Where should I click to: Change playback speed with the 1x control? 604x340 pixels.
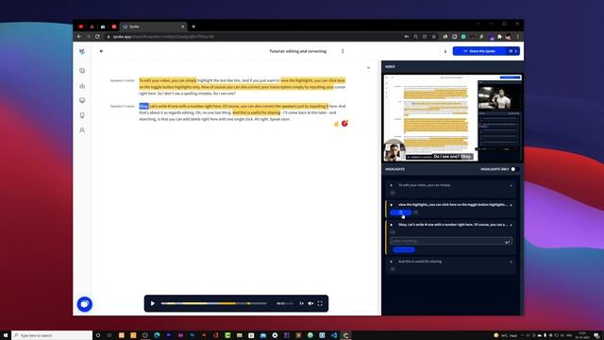point(301,303)
